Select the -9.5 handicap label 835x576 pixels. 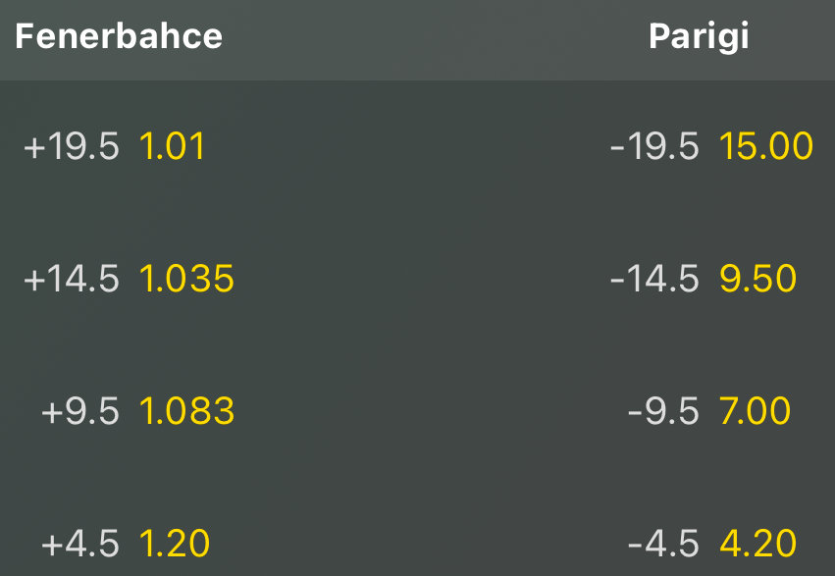(663, 411)
